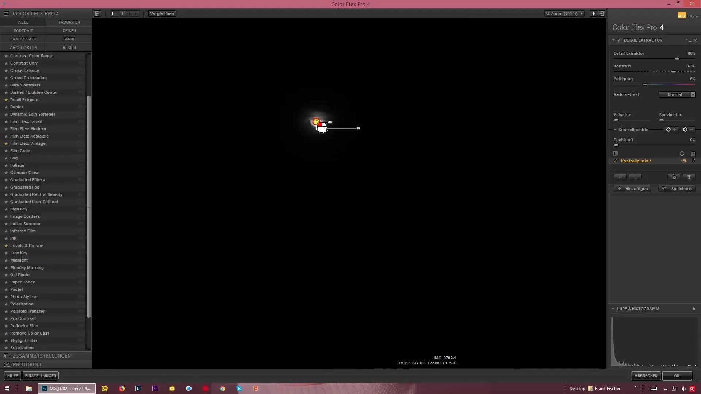The image size is (701, 394).
Task: Hide the left filter list panel
Action: (x=97, y=13)
